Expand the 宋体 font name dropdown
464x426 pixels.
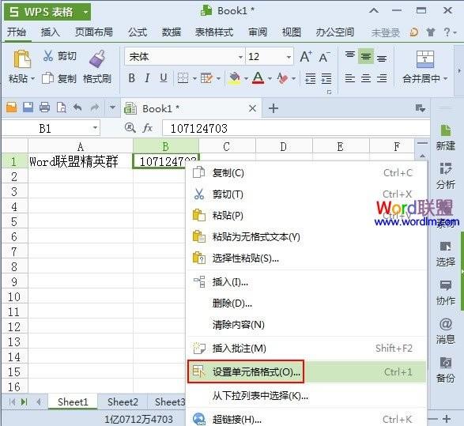tap(240, 56)
